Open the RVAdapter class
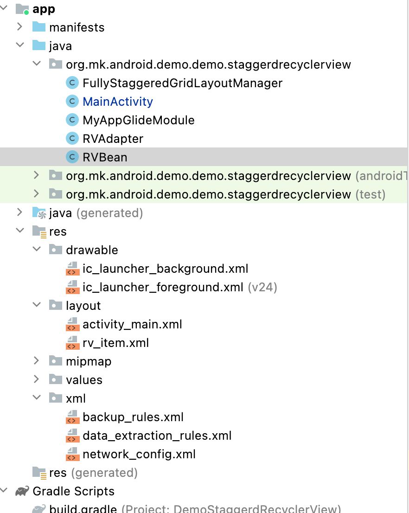Viewport: 409px width, 513px height. tap(114, 138)
